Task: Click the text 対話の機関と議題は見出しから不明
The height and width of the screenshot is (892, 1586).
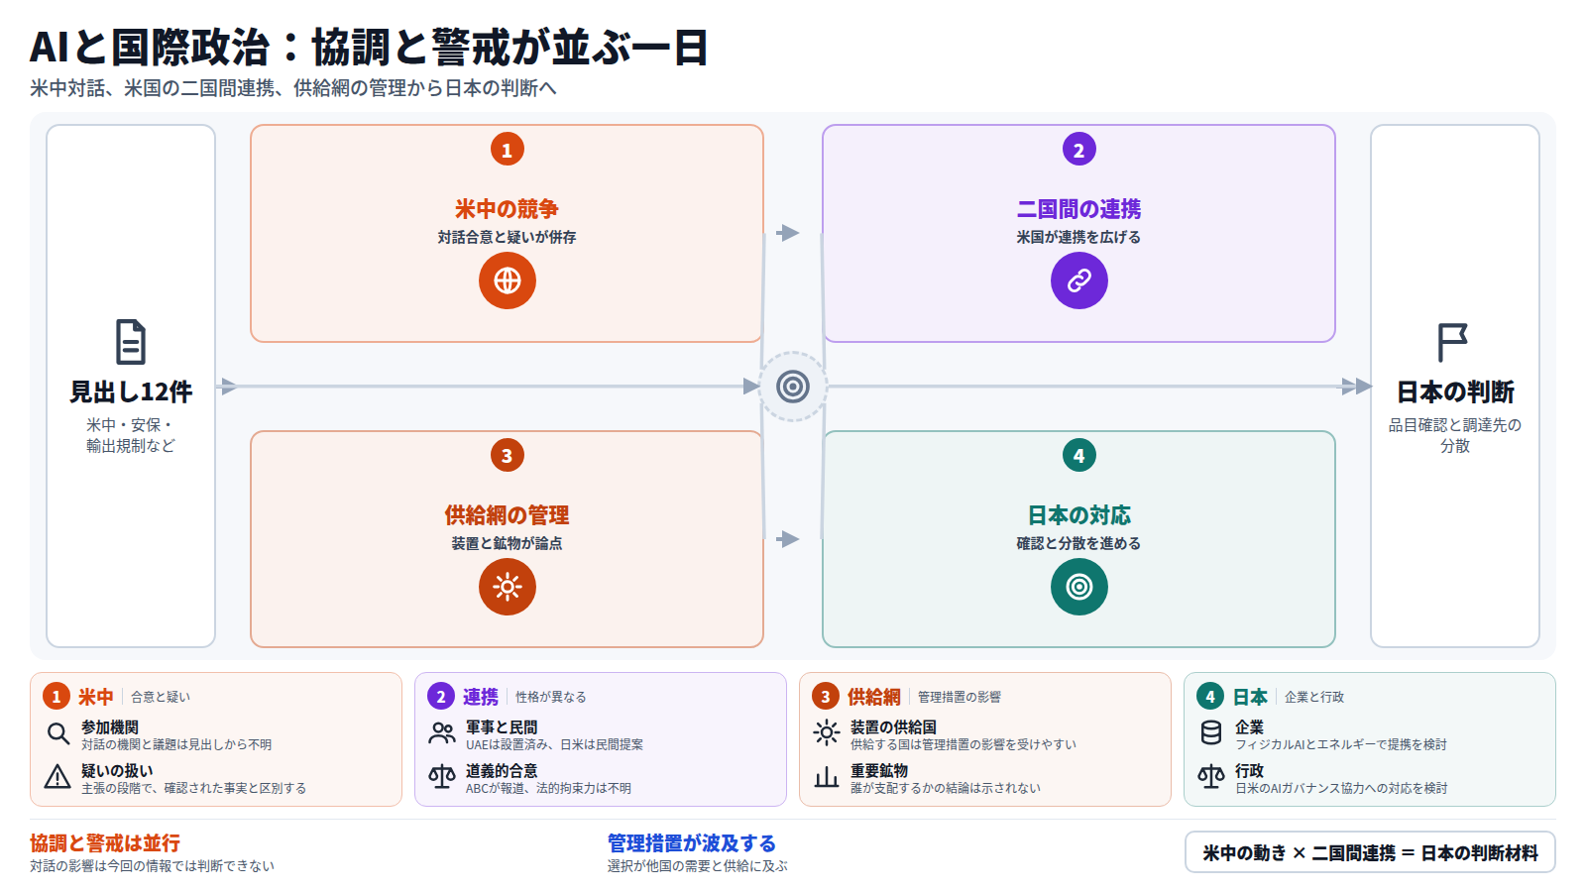Action: coord(176,745)
